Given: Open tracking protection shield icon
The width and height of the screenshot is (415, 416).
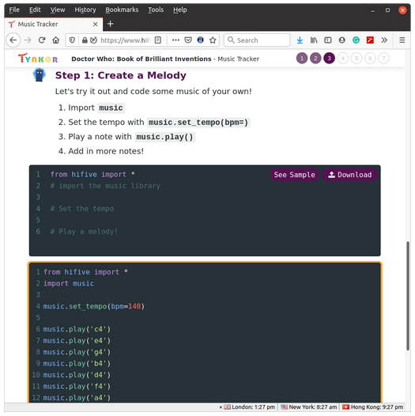Looking at the screenshot, I should (72, 40).
